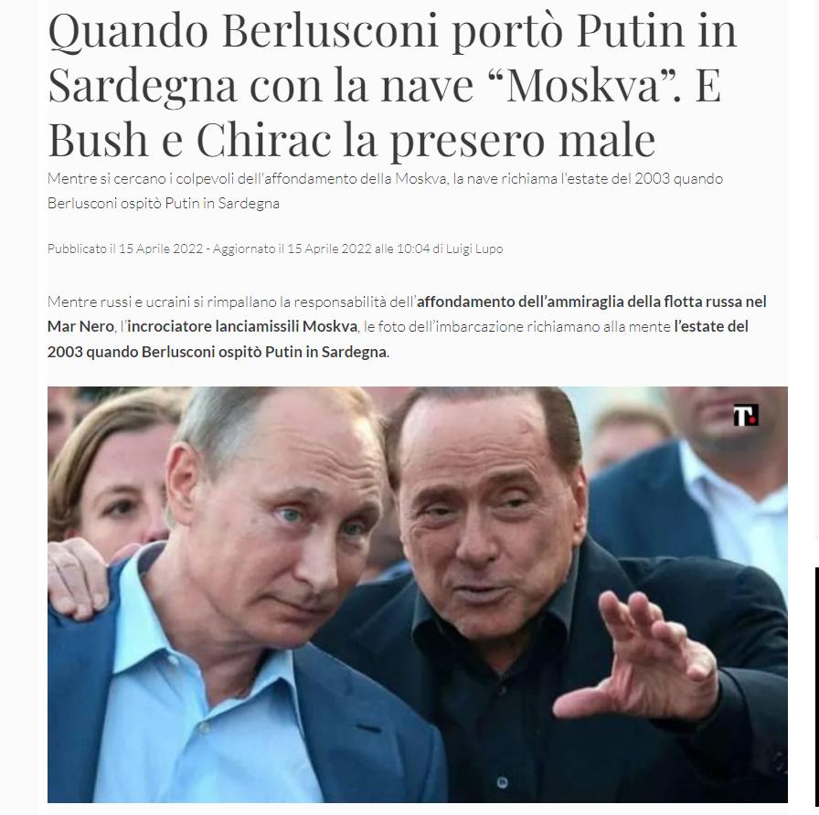
Task: Click the author name Luigi Lupo
Action: (474, 249)
